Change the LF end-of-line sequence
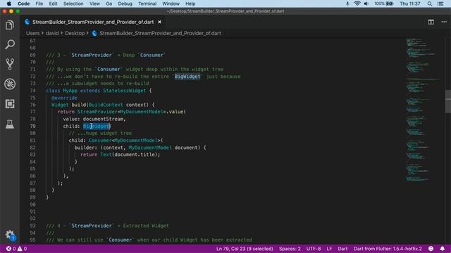 pos(329,249)
